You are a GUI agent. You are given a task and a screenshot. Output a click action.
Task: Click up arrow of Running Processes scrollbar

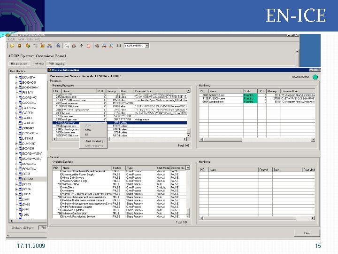click(189, 91)
